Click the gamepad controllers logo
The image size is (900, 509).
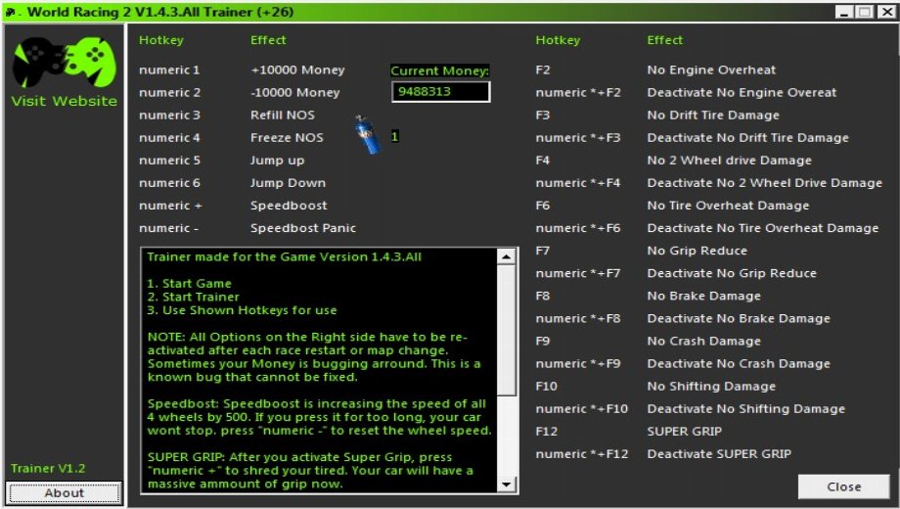pos(65,62)
